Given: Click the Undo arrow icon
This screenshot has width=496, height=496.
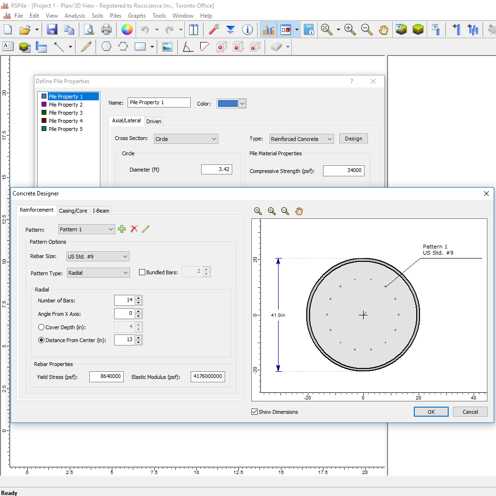Looking at the screenshot, I should point(145,30).
